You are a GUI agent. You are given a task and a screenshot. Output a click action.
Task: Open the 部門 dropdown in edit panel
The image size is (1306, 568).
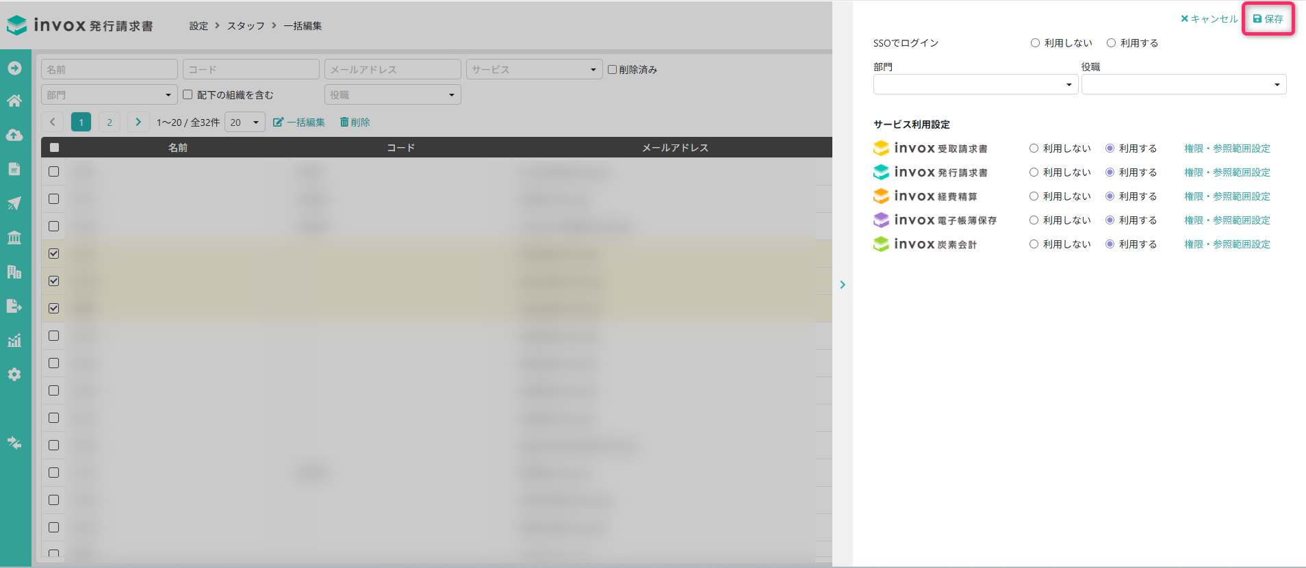[x=976, y=84]
